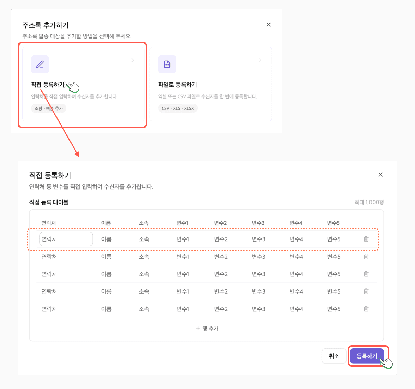The height and width of the screenshot is (389, 415).
Task: Click the 소속 column header
Action: tap(143, 223)
